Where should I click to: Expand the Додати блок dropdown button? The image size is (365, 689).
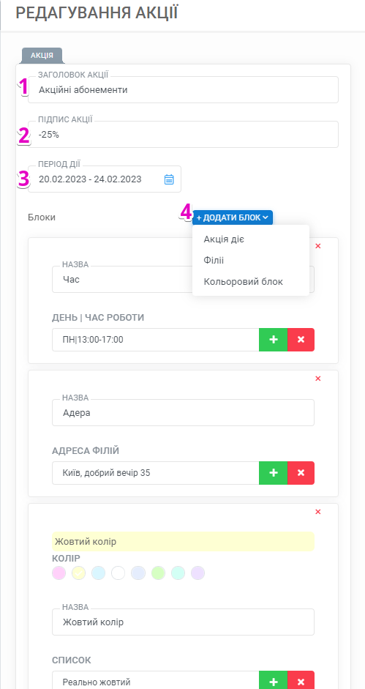click(x=233, y=217)
